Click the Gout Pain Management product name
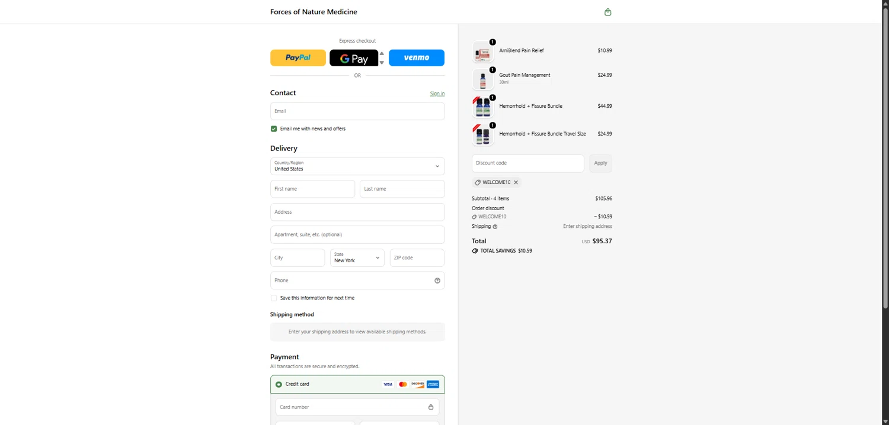Screen dimensions: 889x425 (525, 75)
